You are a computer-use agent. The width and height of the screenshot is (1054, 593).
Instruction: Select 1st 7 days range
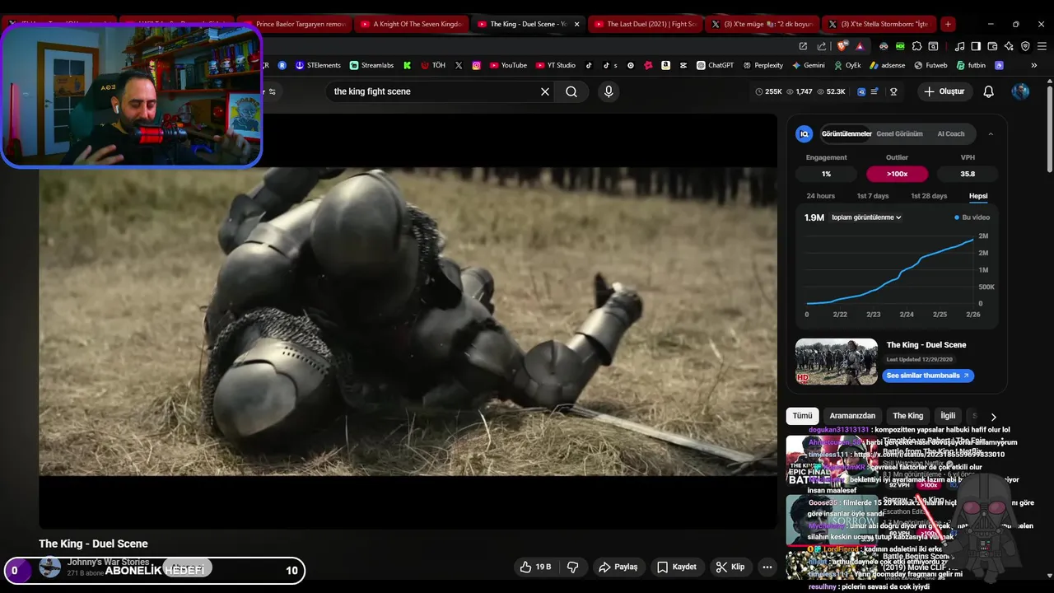tap(873, 196)
